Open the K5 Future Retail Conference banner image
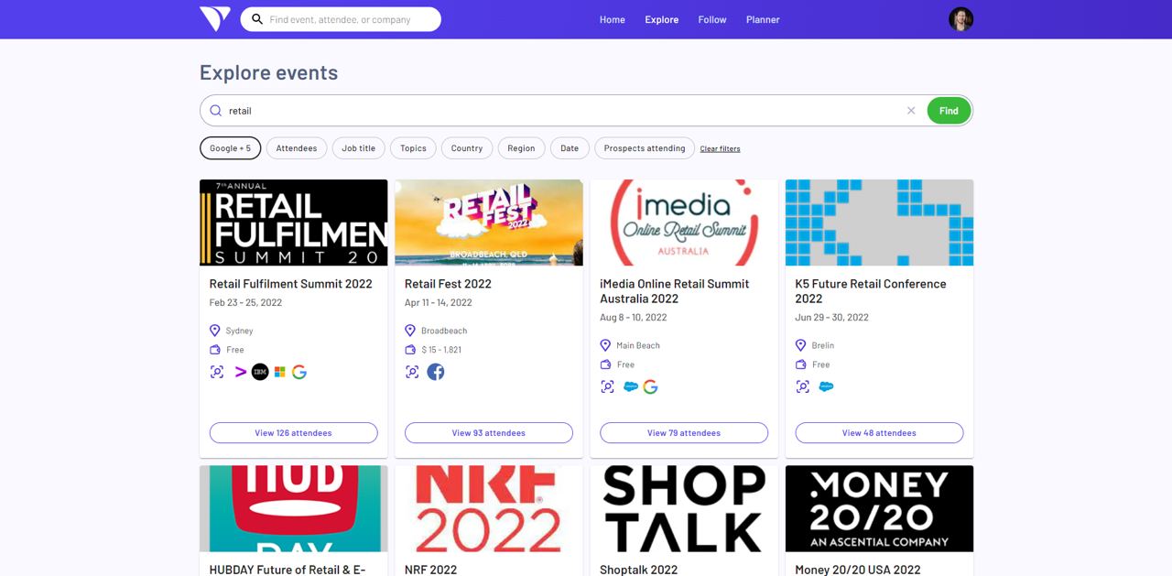Screen dimensions: 1172x576 (x=879, y=223)
